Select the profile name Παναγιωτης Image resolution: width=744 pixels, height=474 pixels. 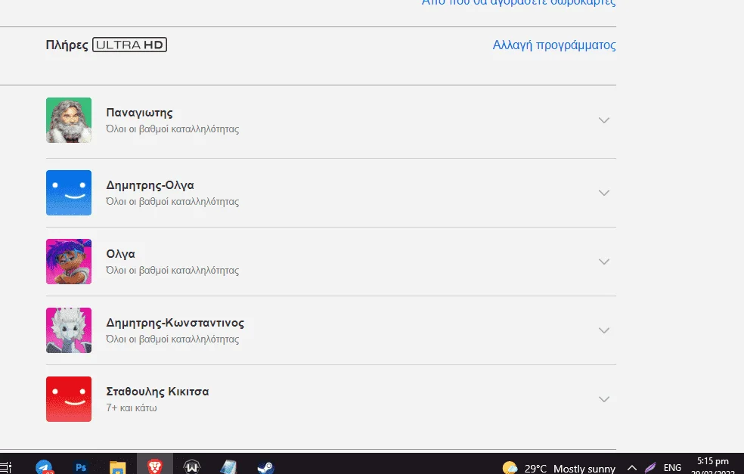[139, 113]
